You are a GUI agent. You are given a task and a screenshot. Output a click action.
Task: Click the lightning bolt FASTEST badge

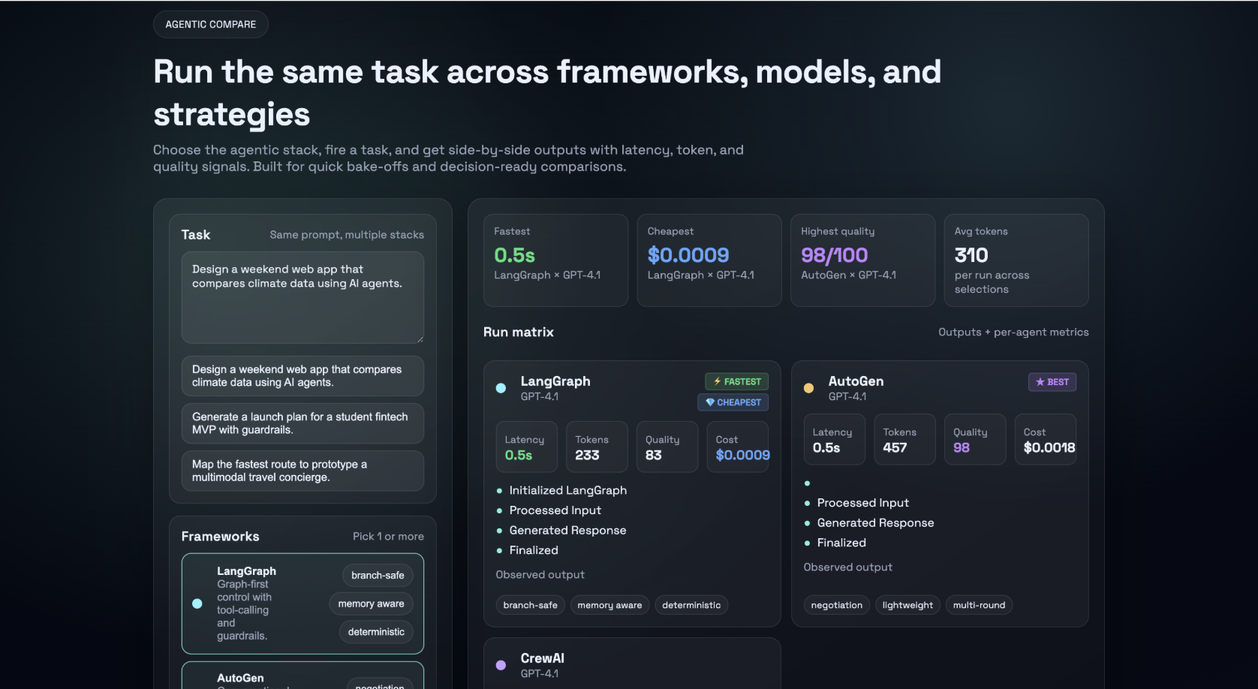tap(736, 381)
